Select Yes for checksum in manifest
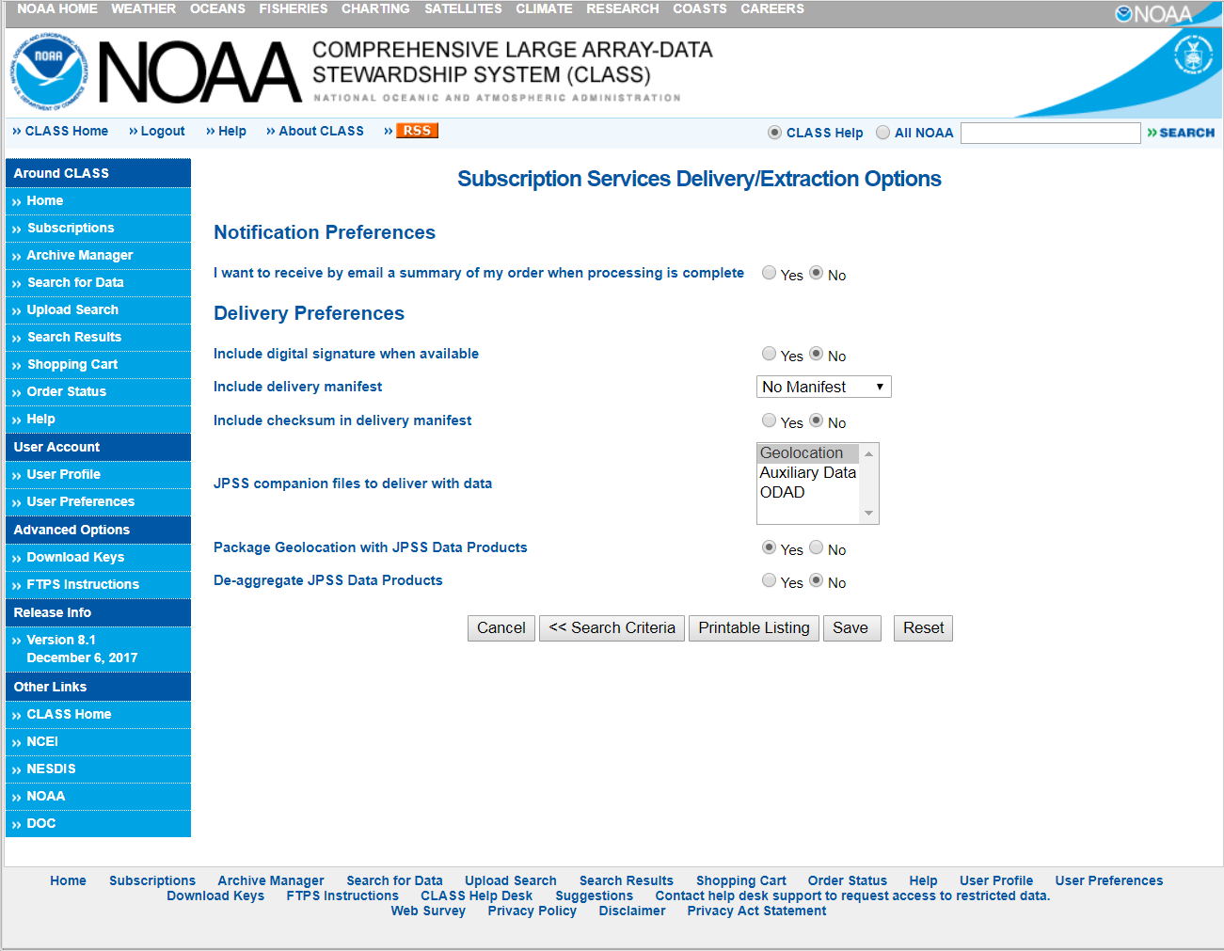The image size is (1224, 951). click(770, 420)
